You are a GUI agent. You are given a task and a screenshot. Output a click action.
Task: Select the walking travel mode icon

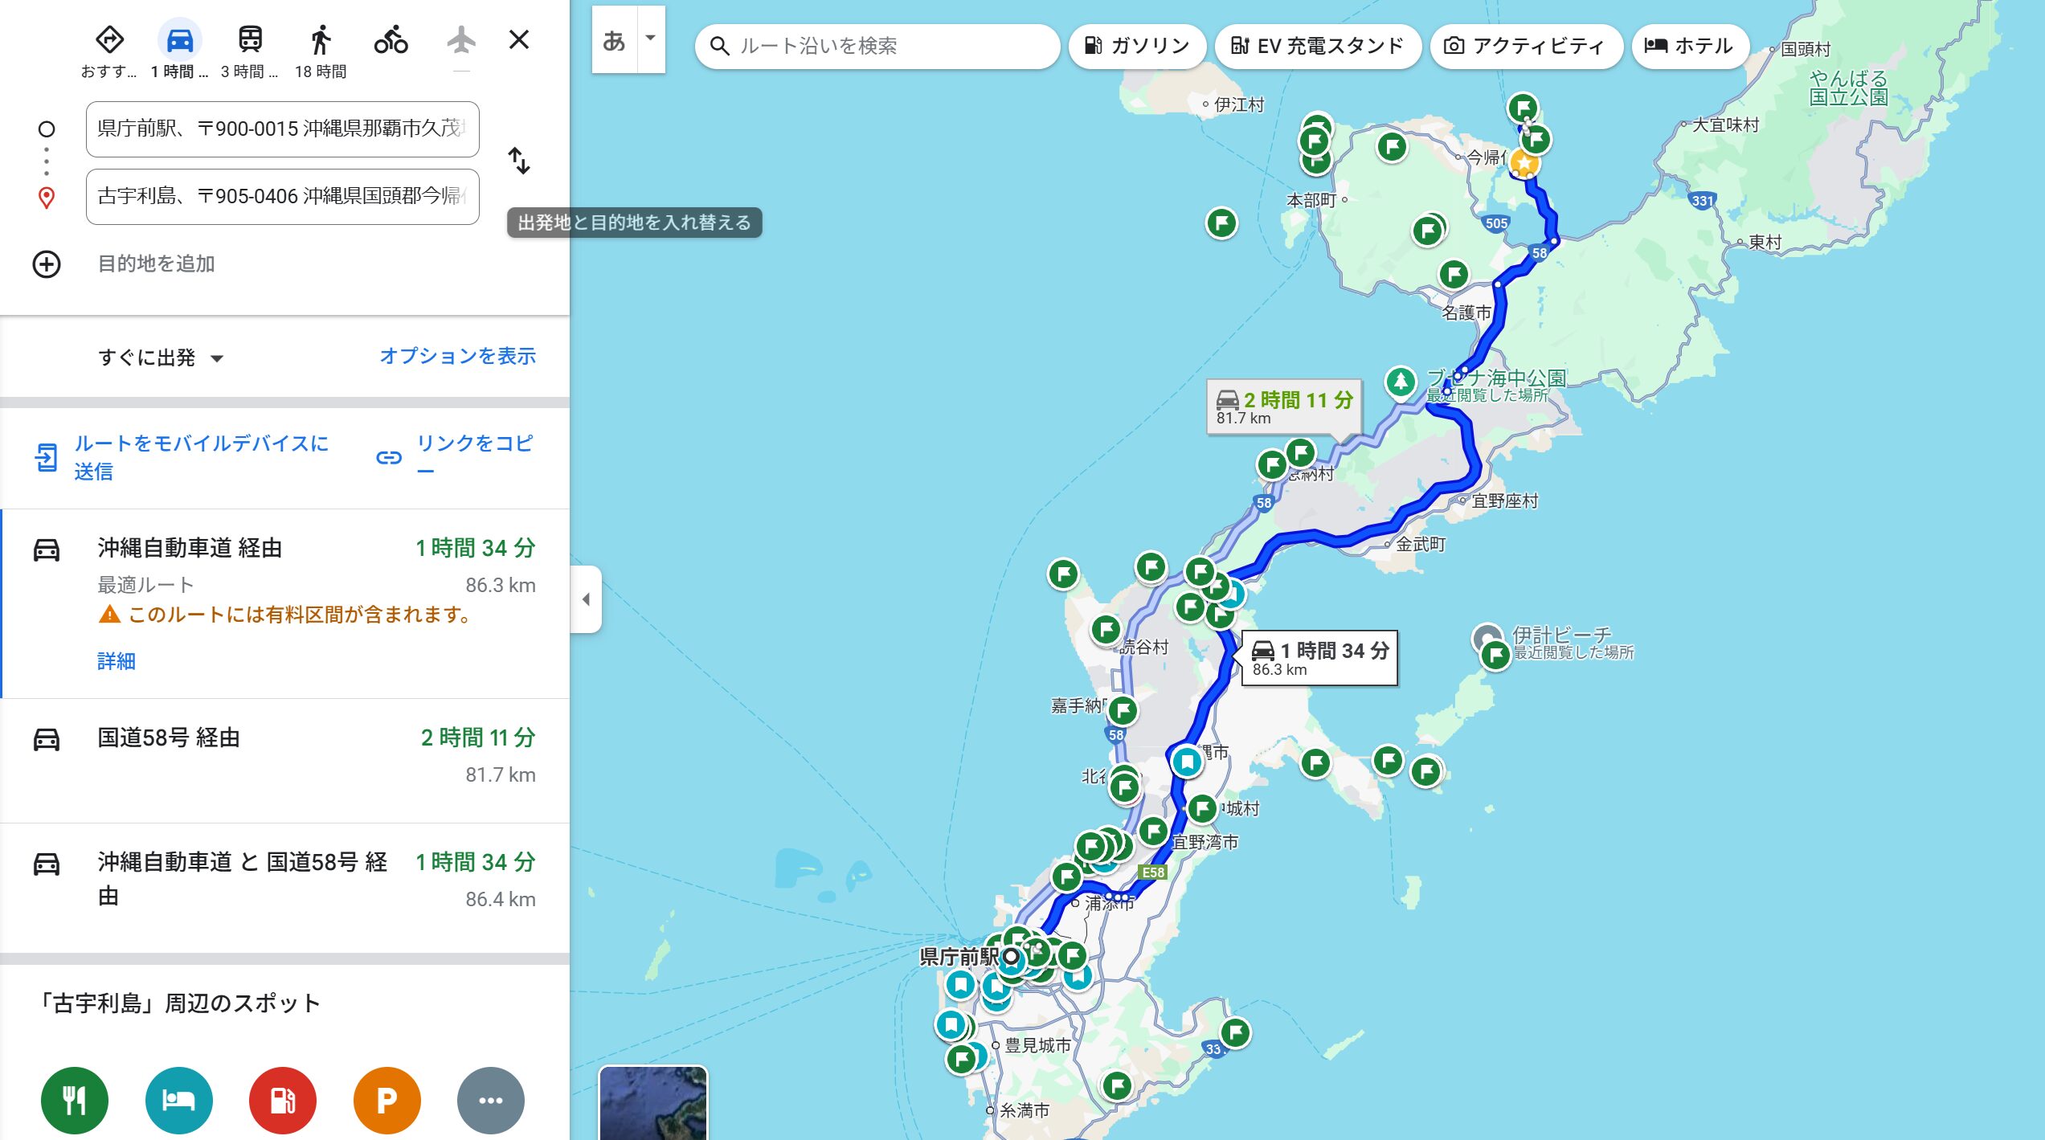pyautogui.click(x=321, y=40)
